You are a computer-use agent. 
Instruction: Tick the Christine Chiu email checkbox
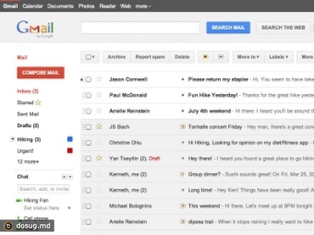[x=89, y=143]
